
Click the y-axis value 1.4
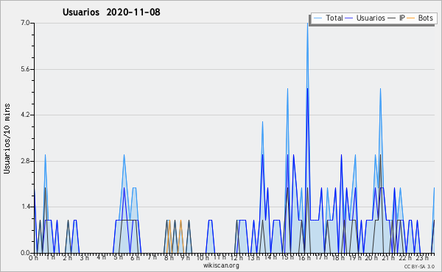point(25,207)
